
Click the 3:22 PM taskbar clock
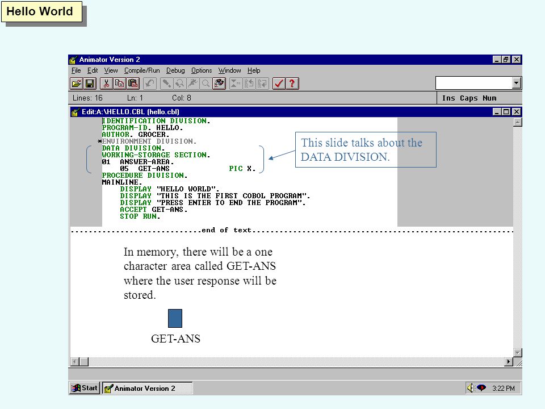click(504, 388)
